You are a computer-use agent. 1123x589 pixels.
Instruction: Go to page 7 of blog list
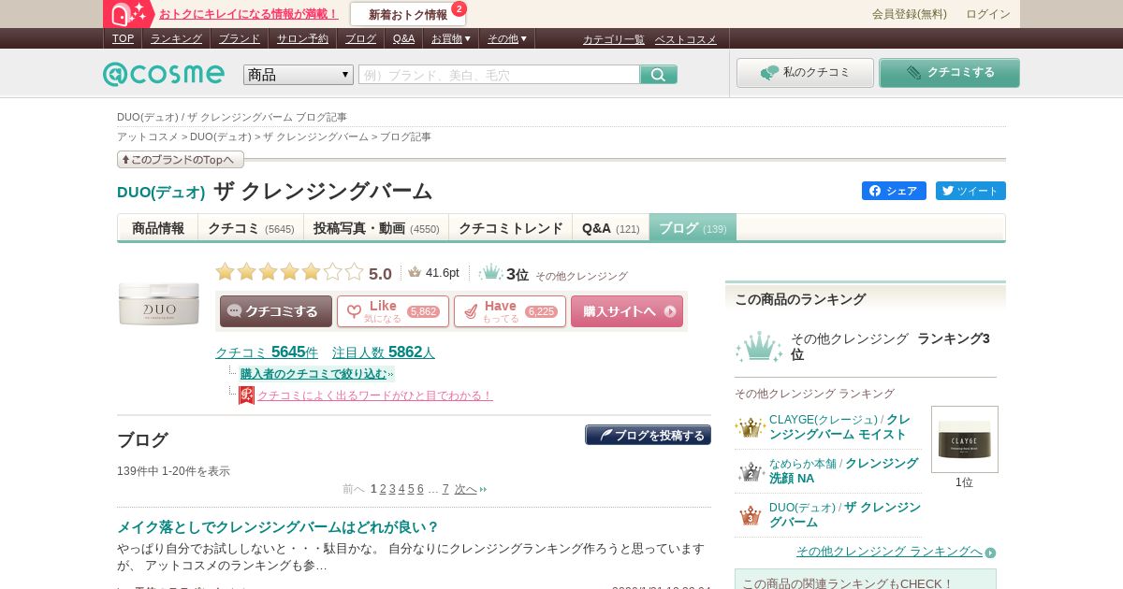click(x=445, y=489)
